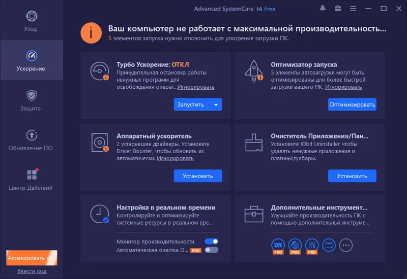The image size is (407, 279).
Task: Click the Очиститель Приложения/Пан... heading
Action: point(319,136)
